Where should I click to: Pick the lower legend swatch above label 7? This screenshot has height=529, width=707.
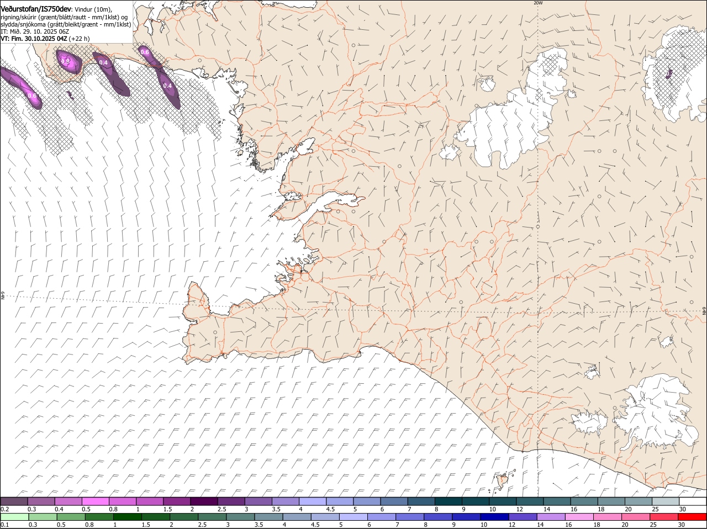410,517
